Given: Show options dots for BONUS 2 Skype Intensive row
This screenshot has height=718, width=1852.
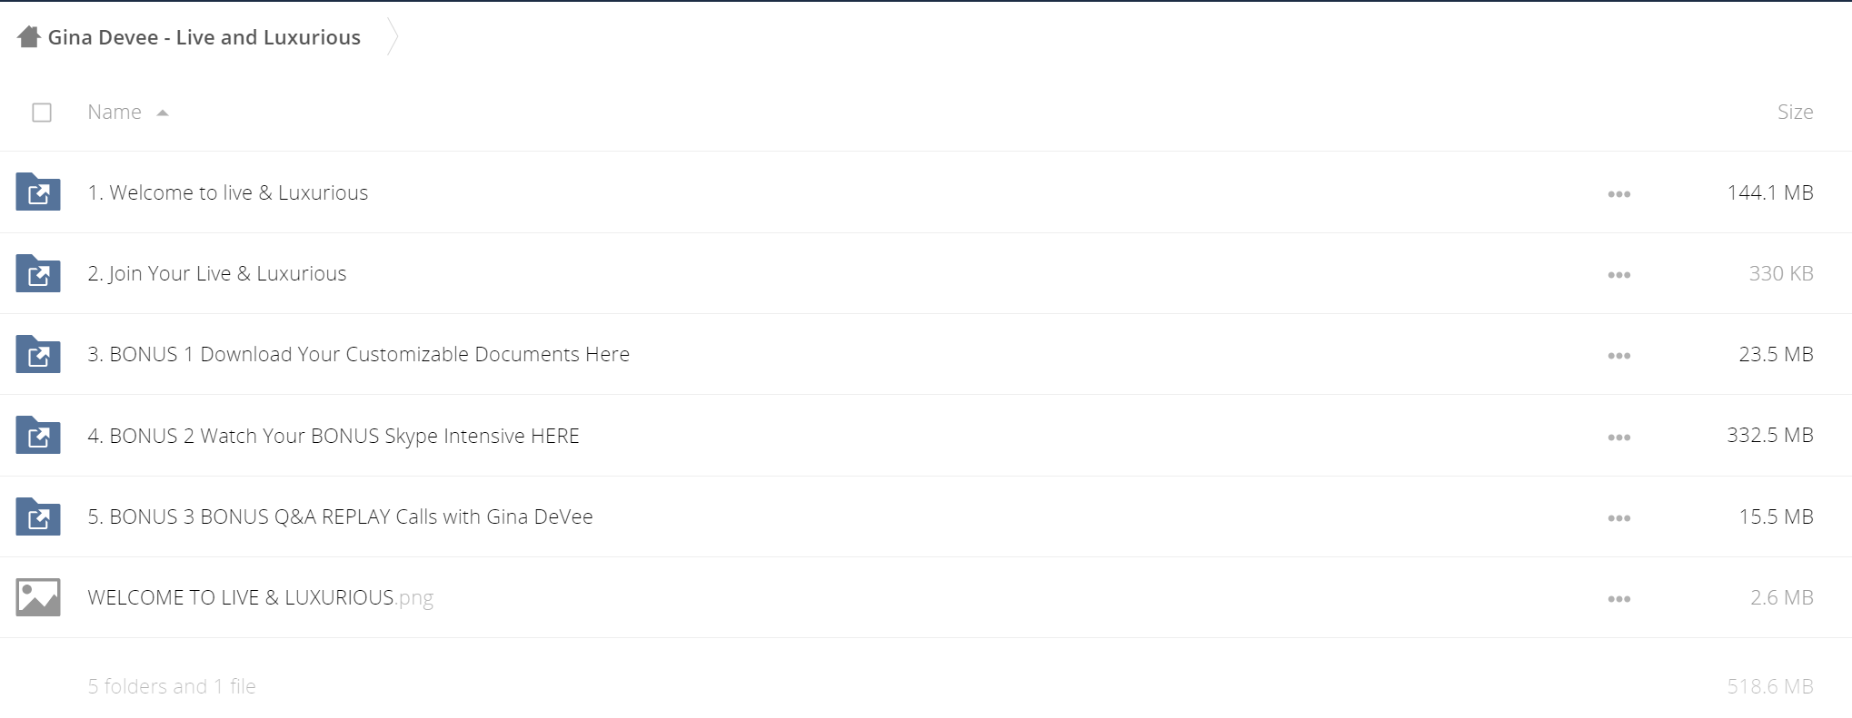Looking at the screenshot, I should 1618,438.
